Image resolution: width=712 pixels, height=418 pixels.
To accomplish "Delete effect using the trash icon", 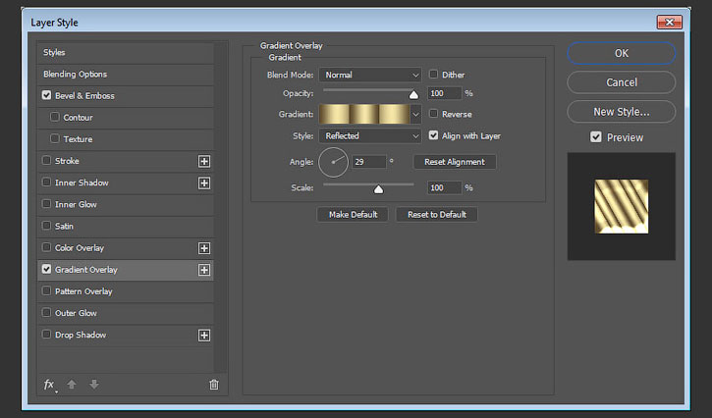I will pos(214,385).
